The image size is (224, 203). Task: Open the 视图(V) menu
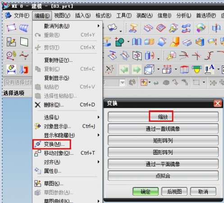pos(62,15)
